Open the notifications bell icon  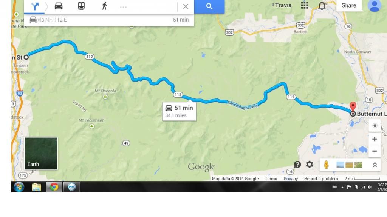click(322, 5)
